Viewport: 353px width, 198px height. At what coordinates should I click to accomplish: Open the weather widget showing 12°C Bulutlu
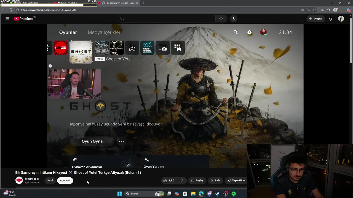pos(10,193)
